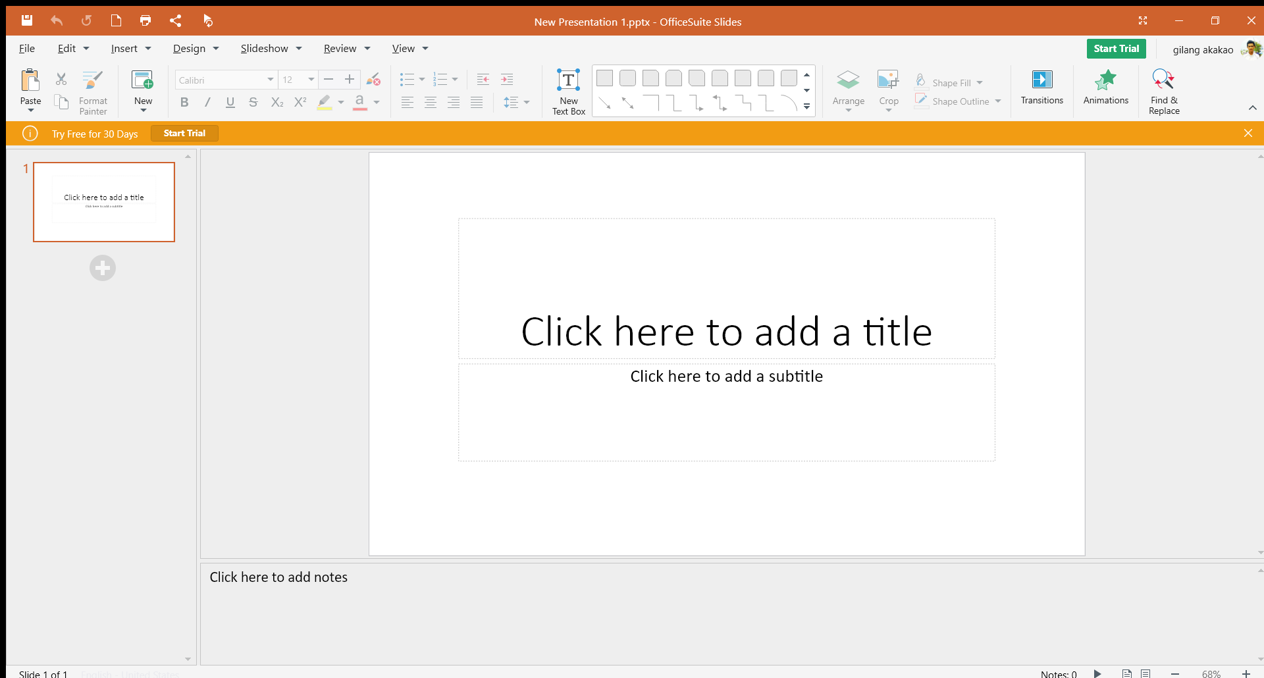Center align text

point(431,102)
